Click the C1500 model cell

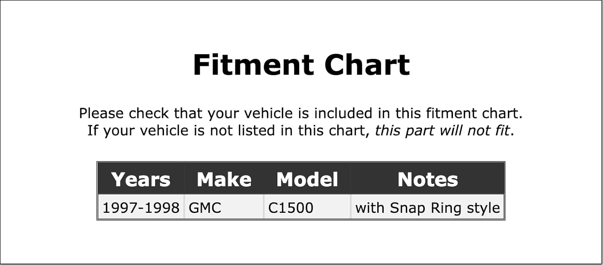307,208
